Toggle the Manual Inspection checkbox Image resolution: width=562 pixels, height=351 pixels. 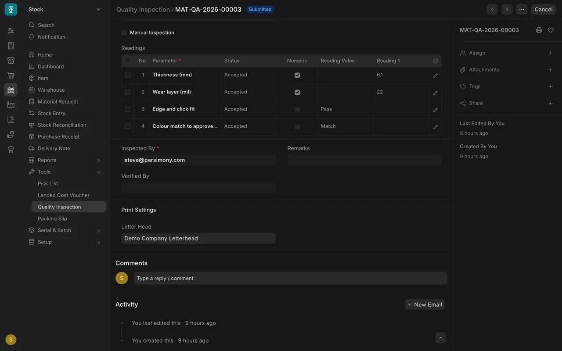124,33
